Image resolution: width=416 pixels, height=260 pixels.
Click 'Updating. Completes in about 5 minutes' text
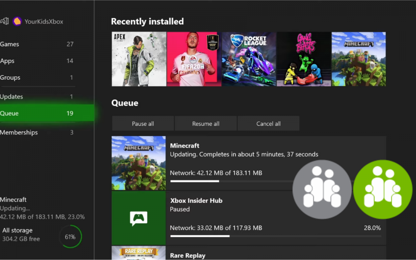coord(244,154)
